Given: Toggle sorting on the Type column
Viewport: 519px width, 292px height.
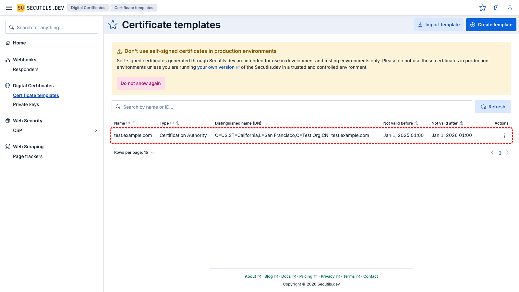Looking at the screenshot, I should (x=178, y=123).
